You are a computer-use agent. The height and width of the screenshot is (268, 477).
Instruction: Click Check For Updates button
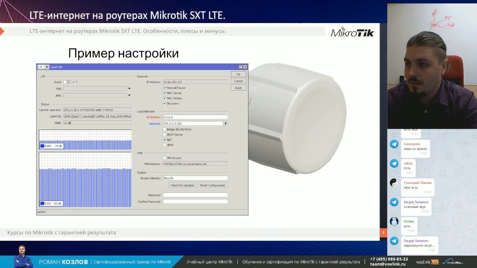pyautogui.click(x=183, y=185)
